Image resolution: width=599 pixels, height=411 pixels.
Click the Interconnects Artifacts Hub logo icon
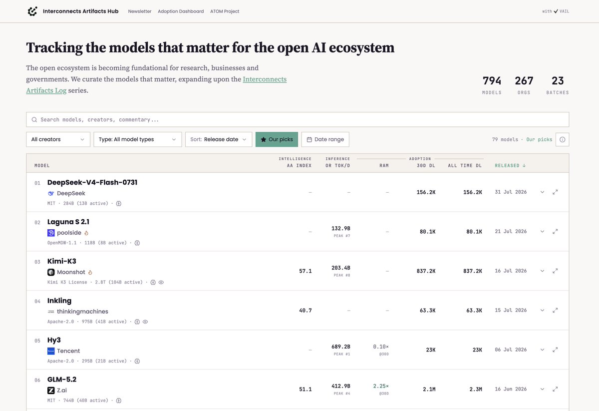[32, 11]
